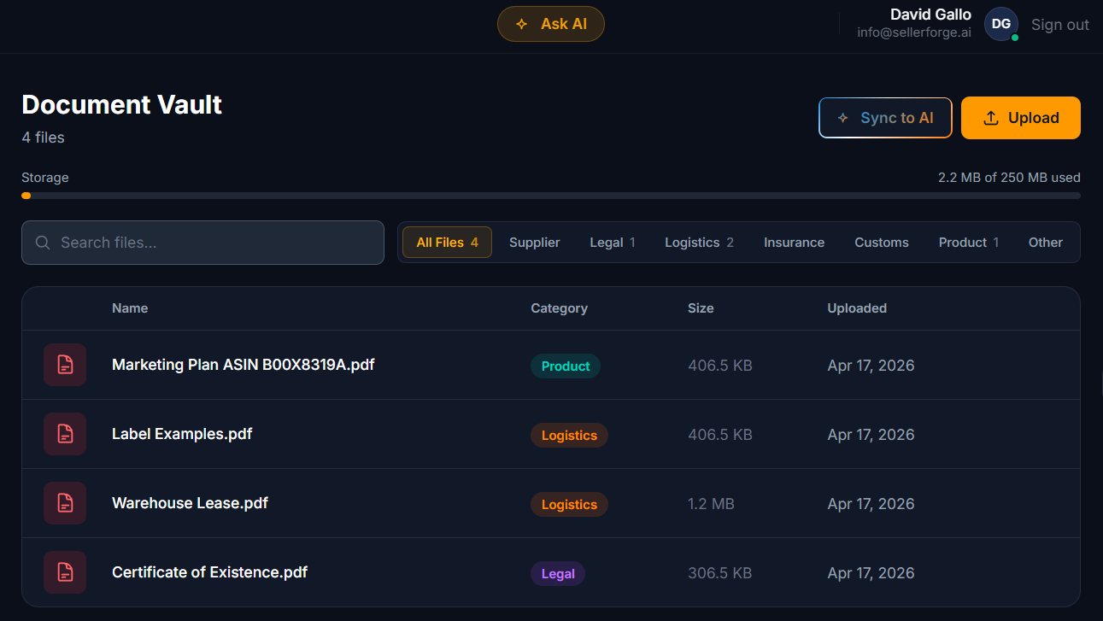1103x621 pixels.
Task: Switch to the Supplier filter tab
Action: [x=534, y=242]
